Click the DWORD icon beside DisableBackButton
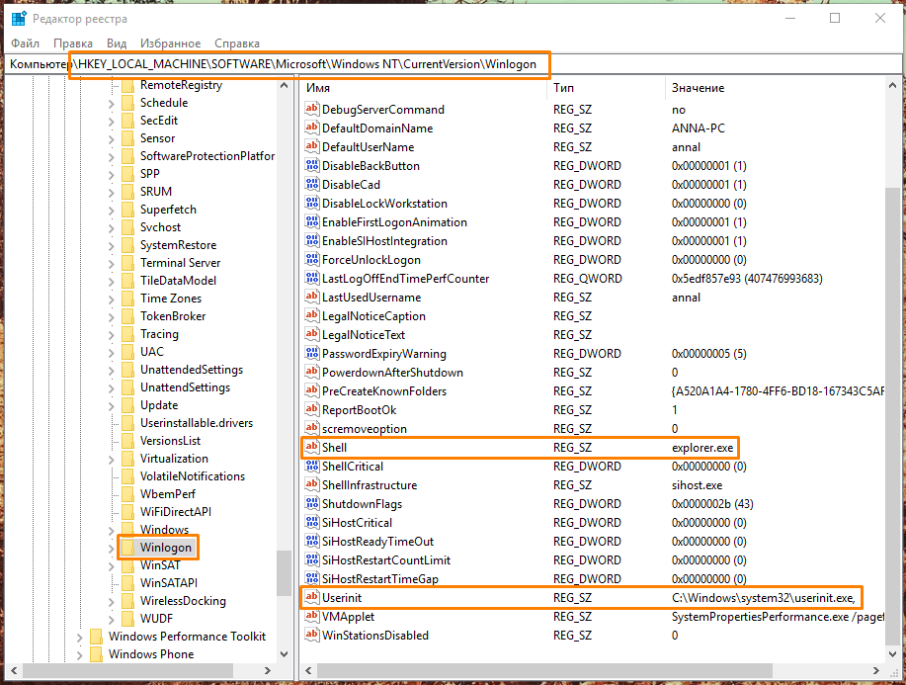Screen dimensions: 906x685 312,165
